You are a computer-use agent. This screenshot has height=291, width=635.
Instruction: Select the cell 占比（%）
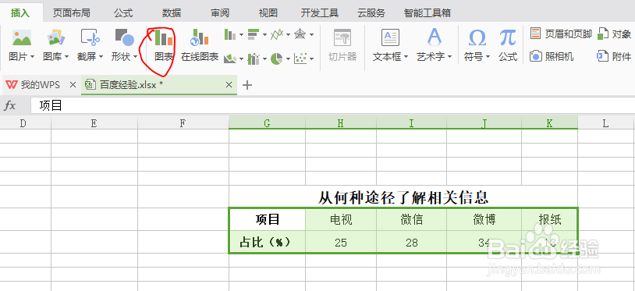coord(268,242)
